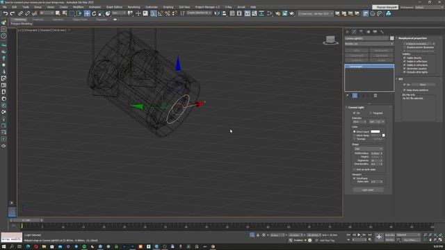Open reference coordinate system dropdown
This screenshot has height=250, width=445.
119,13
